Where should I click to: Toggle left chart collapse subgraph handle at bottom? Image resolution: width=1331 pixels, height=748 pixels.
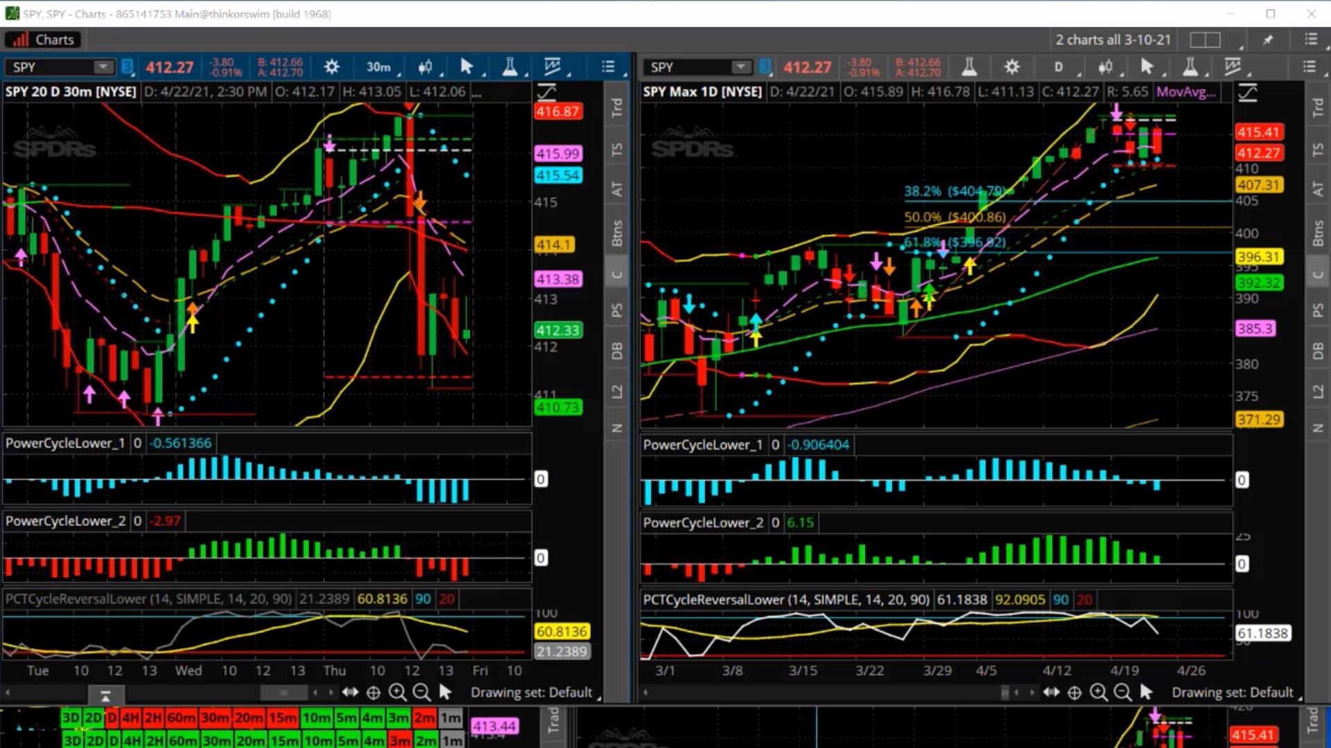click(x=105, y=695)
